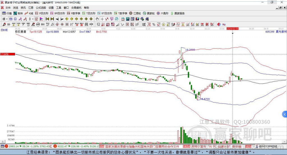Open 英特尔宣布 news ticker headline

[x=216, y=147]
